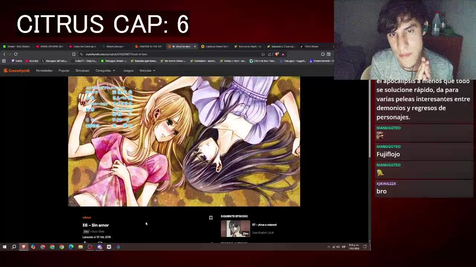Open Simulcast in Crunchyroll menu
The width and height of the screenshot is (476, 267).
point(82,70)
